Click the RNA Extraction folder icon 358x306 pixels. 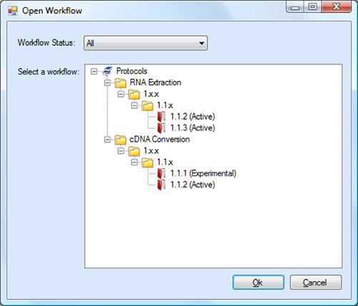click(120, 83)
